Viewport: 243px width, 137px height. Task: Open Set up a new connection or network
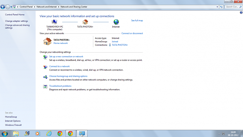[x=66, y=56]
